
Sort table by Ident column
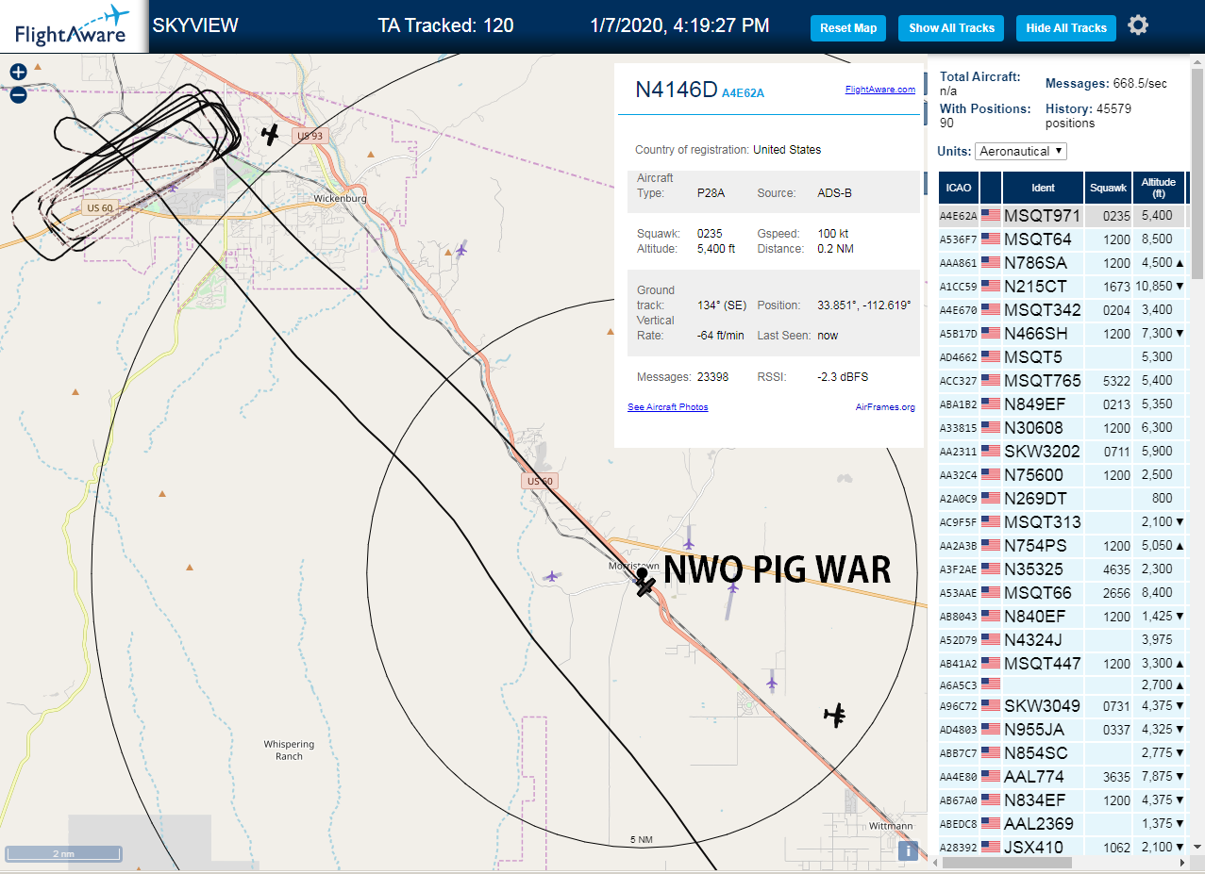pyautogui.click(x=1043, y=188)
